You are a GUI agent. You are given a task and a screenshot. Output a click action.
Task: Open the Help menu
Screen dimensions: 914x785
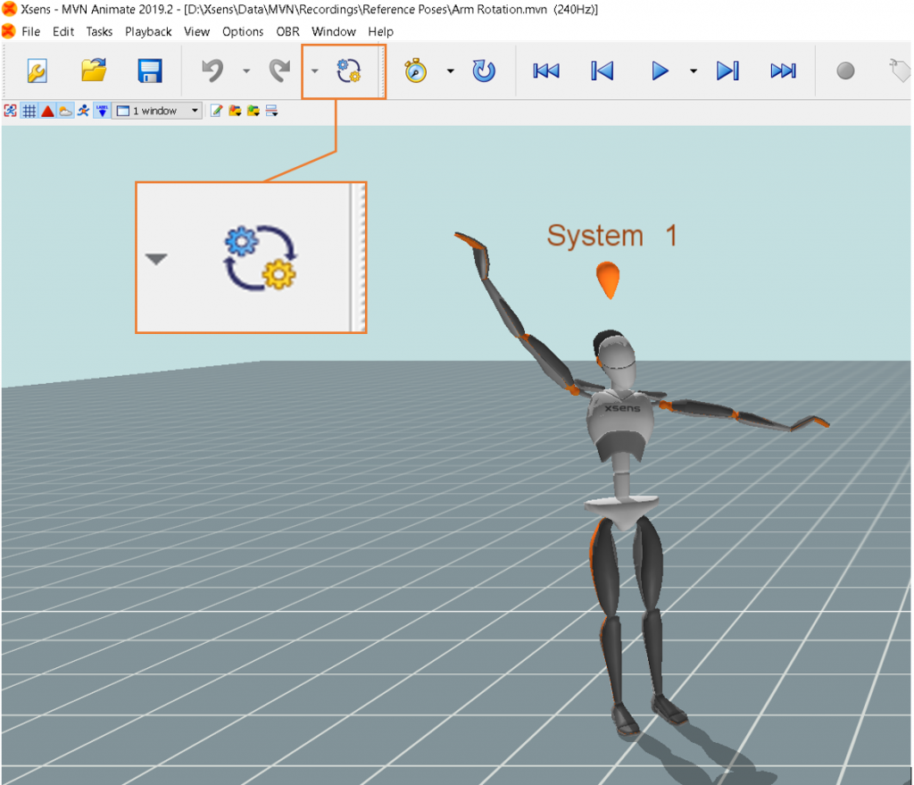pyautogui.click(x=380, y=31)
